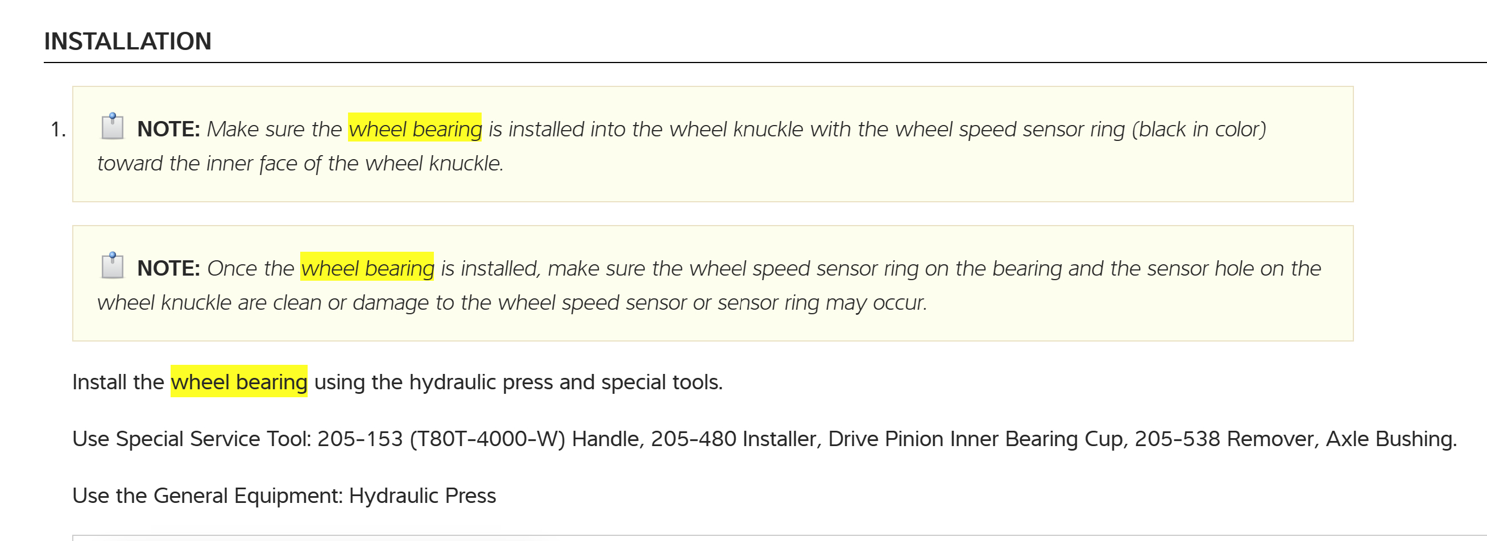
Task: Click the pin note icon beside 'Once the'
Action: 113,265
